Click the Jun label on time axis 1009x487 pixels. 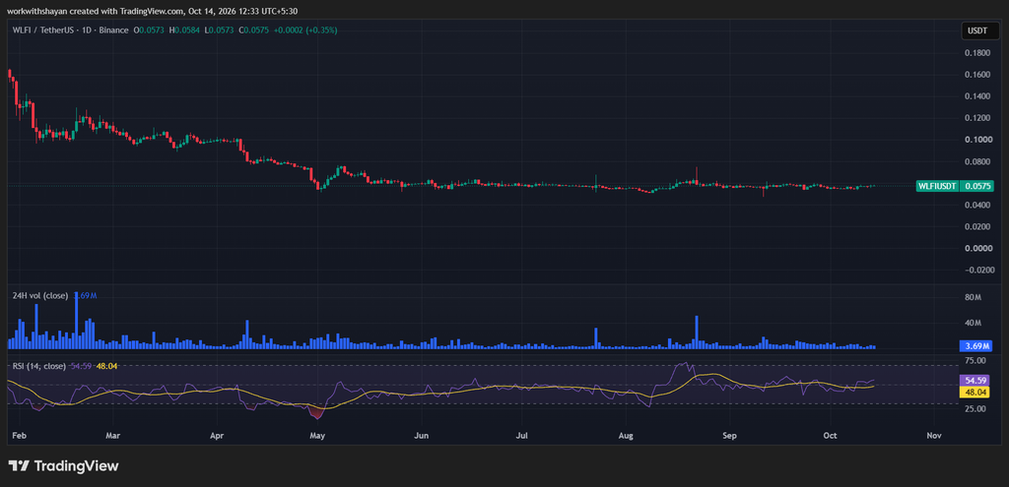point(421,436)
